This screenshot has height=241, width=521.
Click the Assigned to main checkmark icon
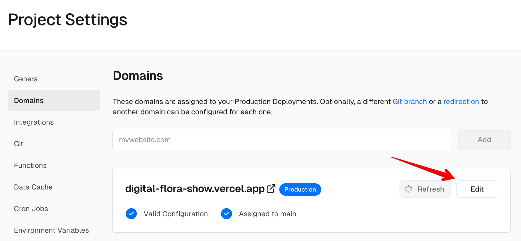(227, 214)
